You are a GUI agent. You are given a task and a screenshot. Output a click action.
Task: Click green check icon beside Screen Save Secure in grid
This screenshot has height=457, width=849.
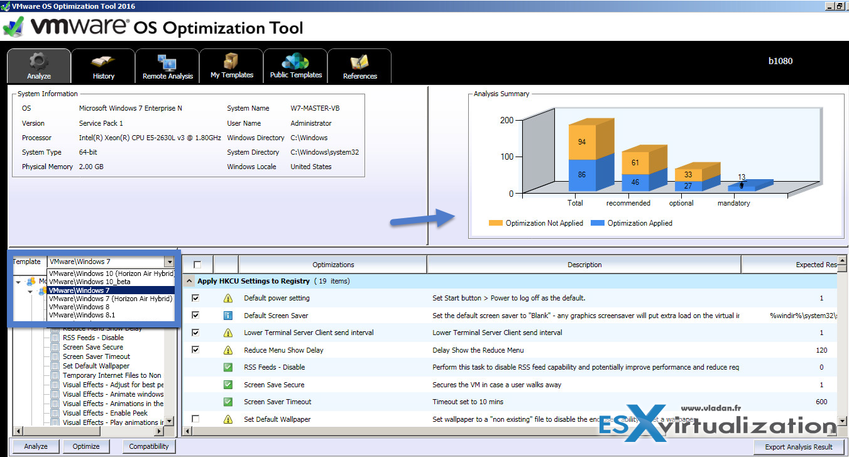click(x=228, y=385)
